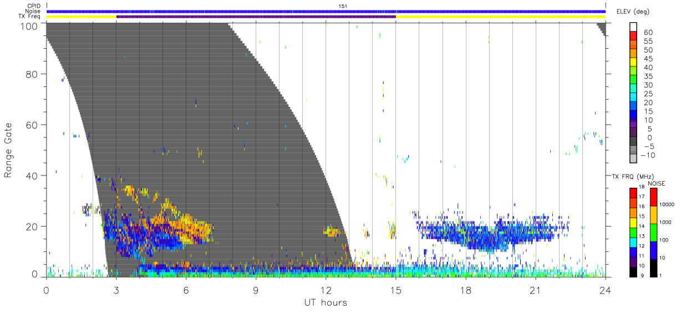Click the 60 tick label on the Range Gate axis

32,125
